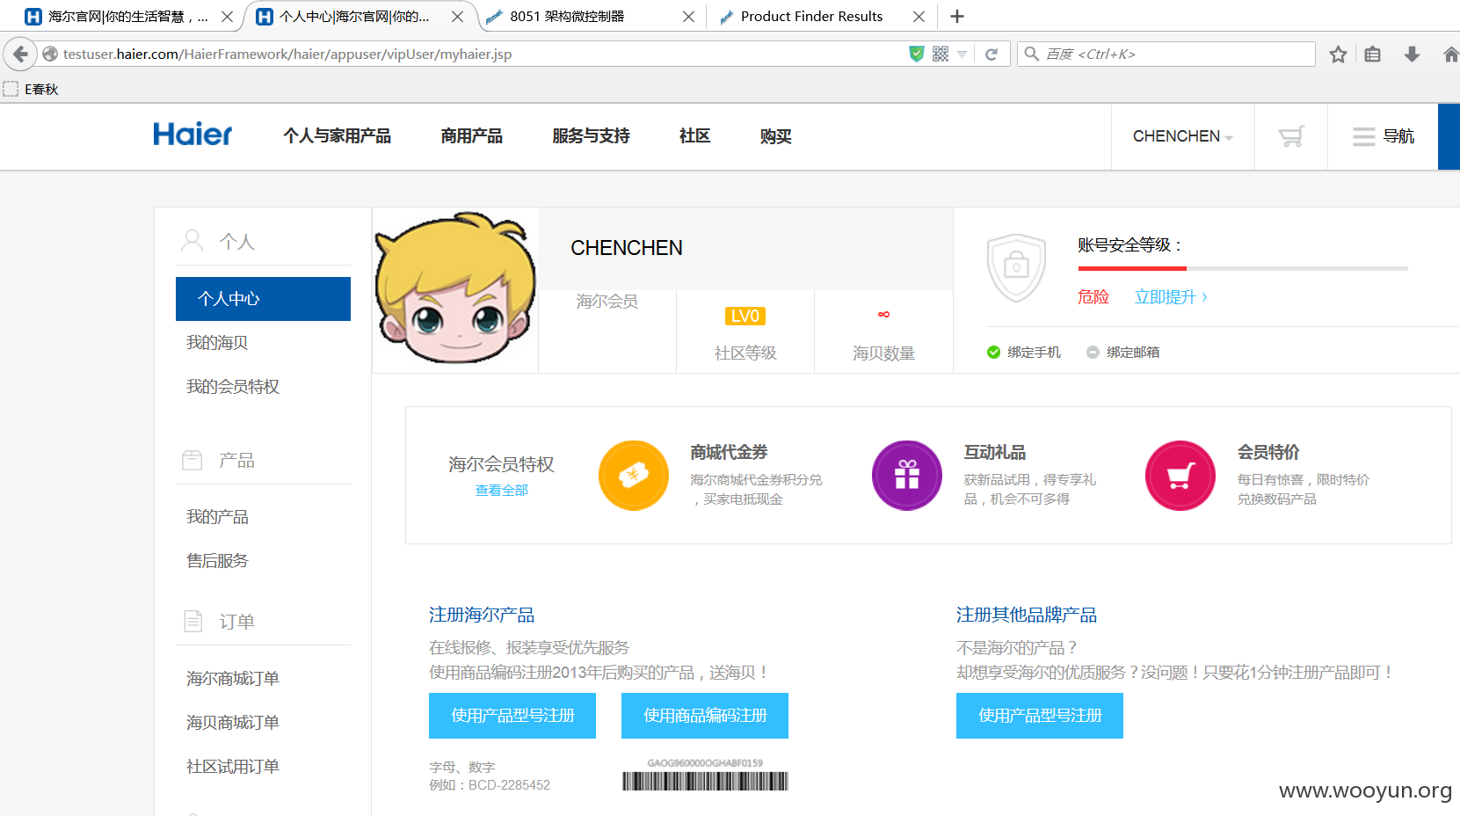Click the 互动礼品 purple gift icon
This screenshot has height=816, width=1460.
907,476
